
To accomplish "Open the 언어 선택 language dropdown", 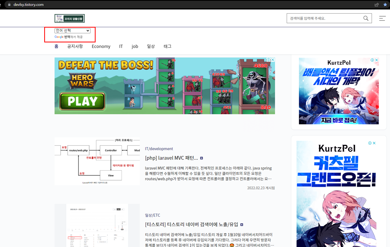I will click(x=72, y=31).
